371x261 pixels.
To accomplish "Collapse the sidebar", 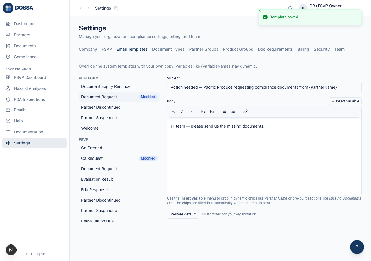I will (x=35, y=254).
